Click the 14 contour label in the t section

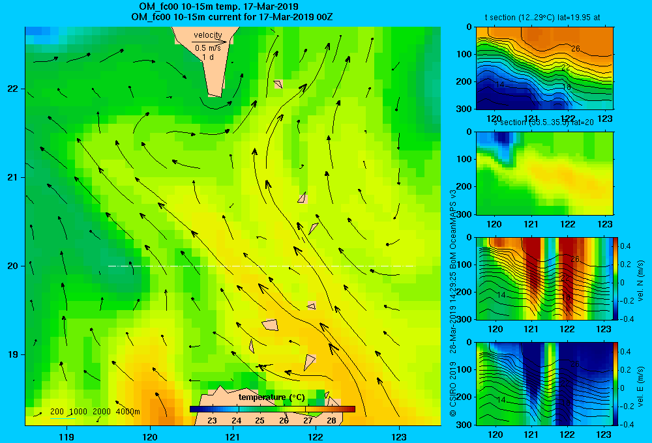(500, 84)
